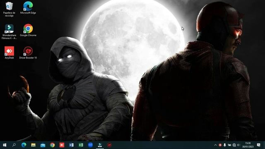Open File Explorer from the taskbar
Image resolution: width=265 pixels, height=149 pixels.
33,145
